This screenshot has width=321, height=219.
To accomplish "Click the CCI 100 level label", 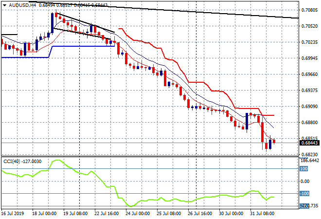I will (x=303, y=169).
